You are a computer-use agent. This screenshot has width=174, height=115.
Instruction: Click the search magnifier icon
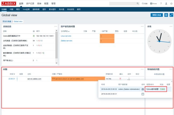click(x=138, y=3)
